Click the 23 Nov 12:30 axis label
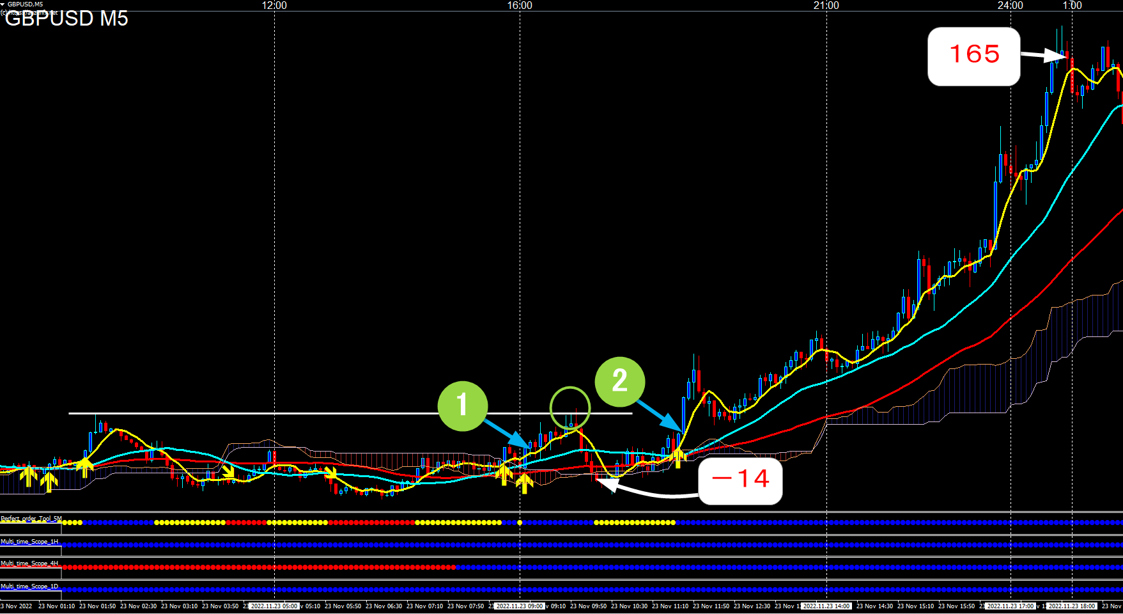This screenshot has height=614, width=1123. pyautogui.click(x=752, y=606)
